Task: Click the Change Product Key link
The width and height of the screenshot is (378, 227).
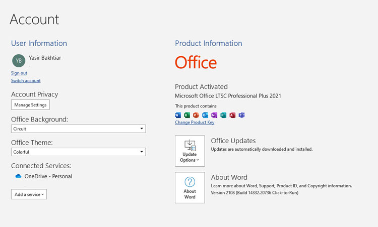Action: tap(195, 122)
